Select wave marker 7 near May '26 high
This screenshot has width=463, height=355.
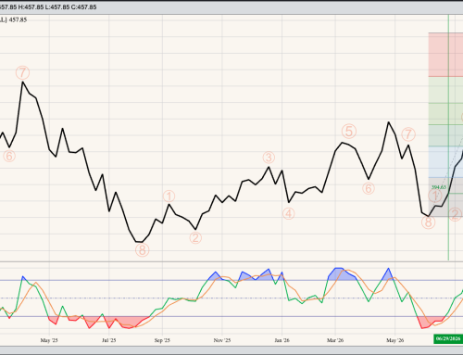(408, 134)
